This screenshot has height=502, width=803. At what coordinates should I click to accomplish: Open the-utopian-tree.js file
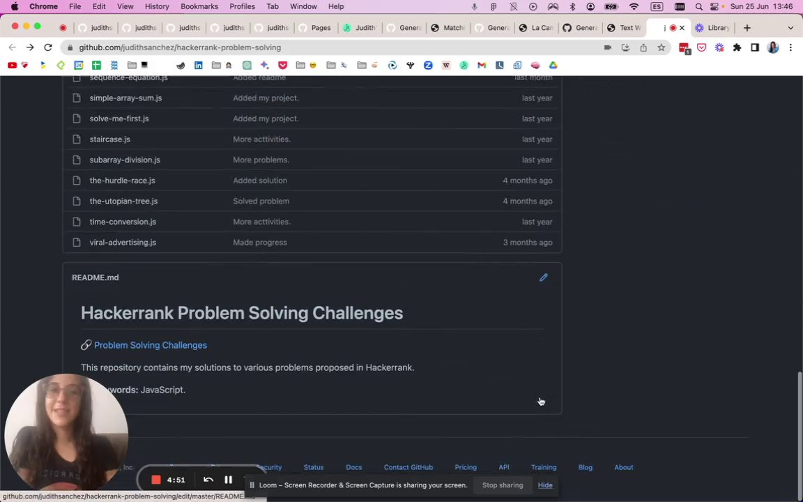coord(123,201)
